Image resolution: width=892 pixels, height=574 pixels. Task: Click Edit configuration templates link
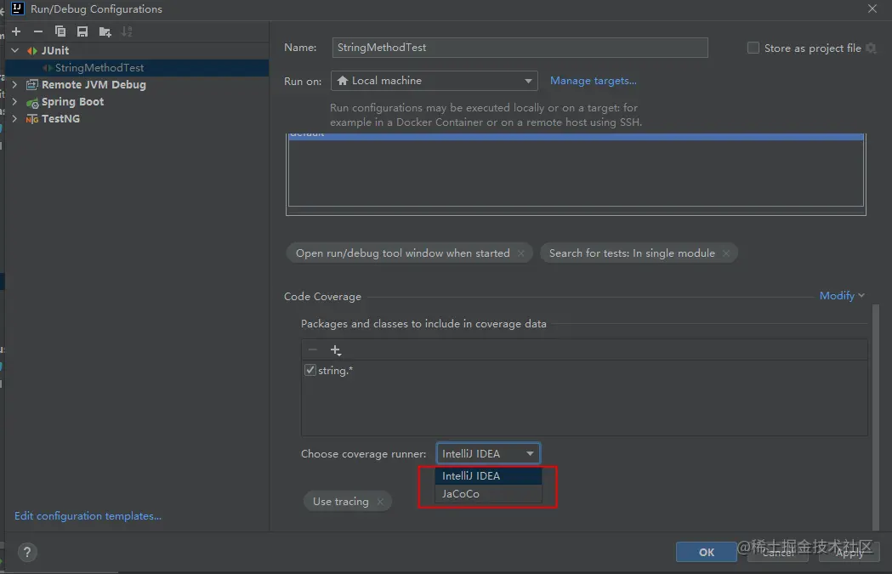coord(88,515)
